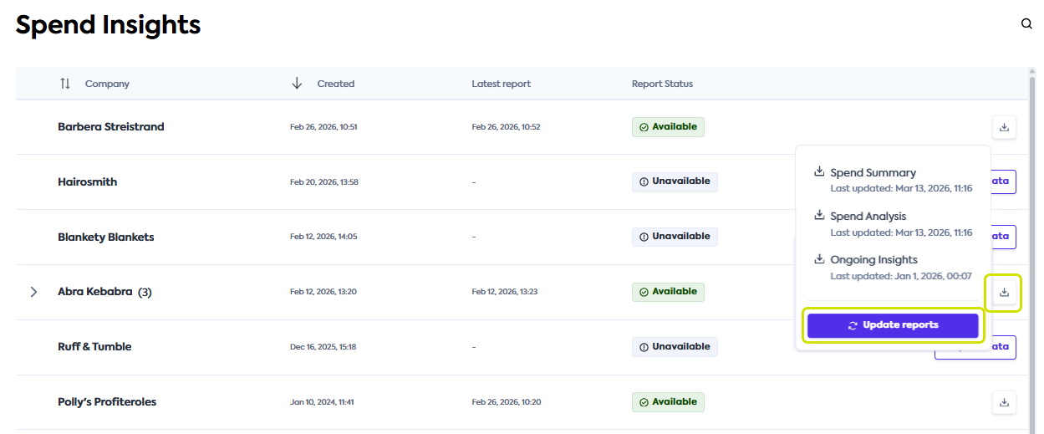Select the Hairosmith company name
The image size is (1044, 434).
point(88,181)
